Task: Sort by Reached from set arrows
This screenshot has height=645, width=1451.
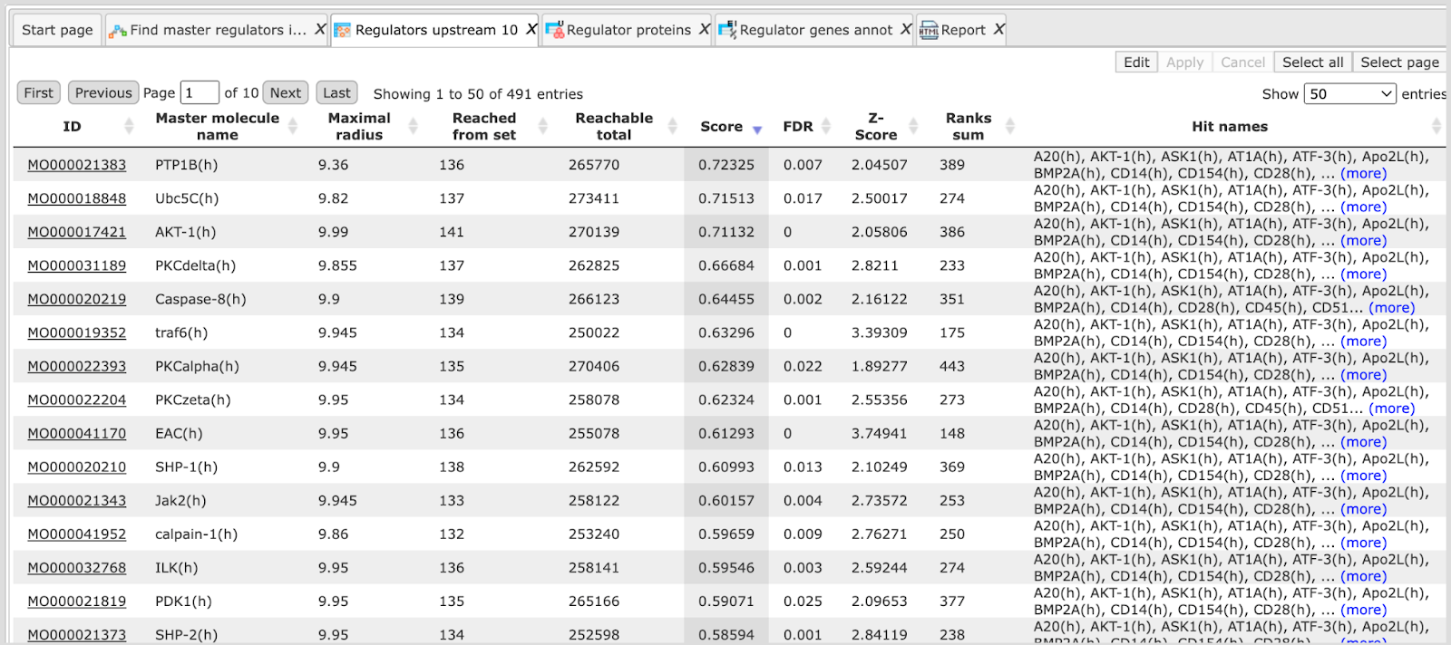Action: pos(543,126)
